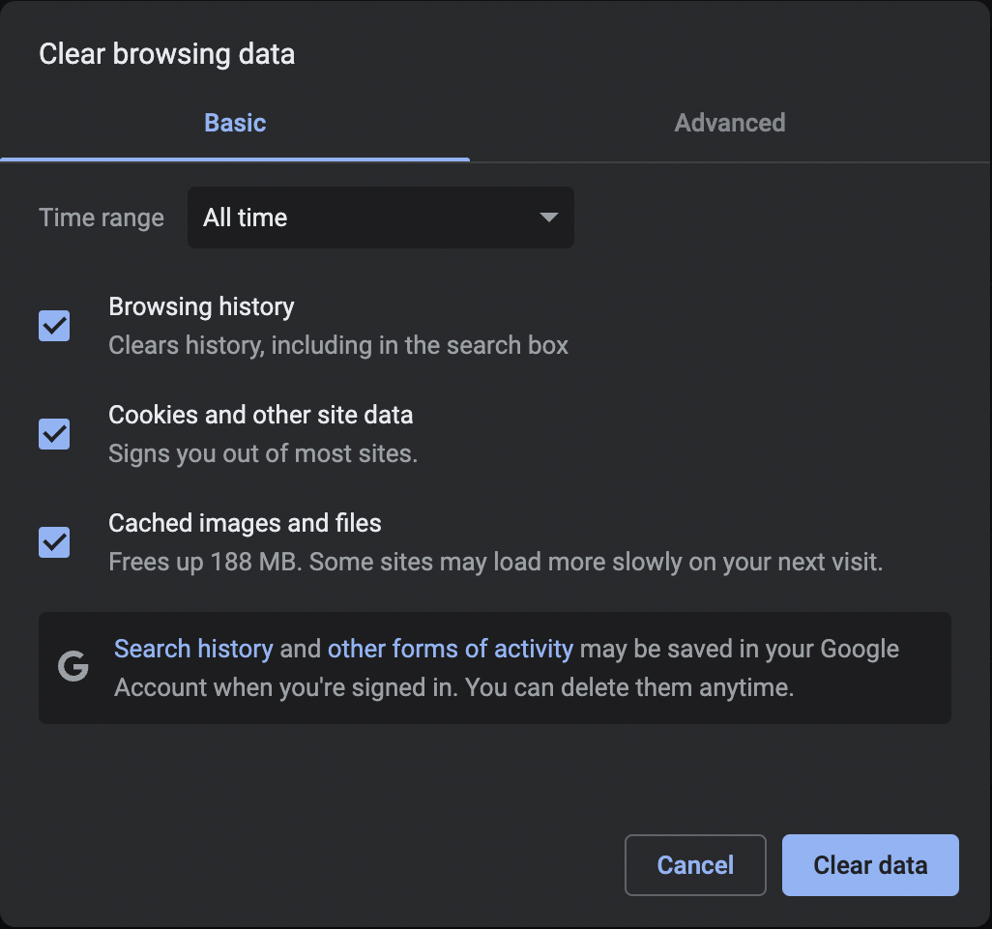Uncheck the Browsing history checkbox
The height and width of the screenshot is (929, 992).
[54, 326]
